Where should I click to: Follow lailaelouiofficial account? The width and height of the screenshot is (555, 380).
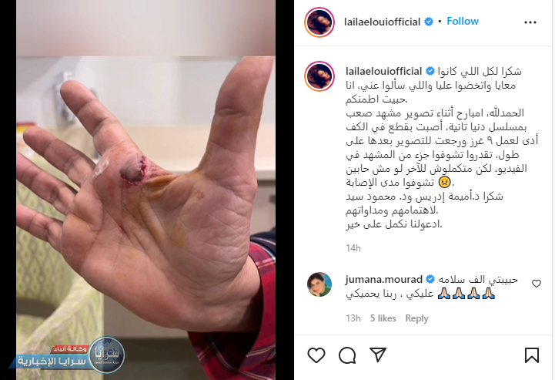[463, 22]
